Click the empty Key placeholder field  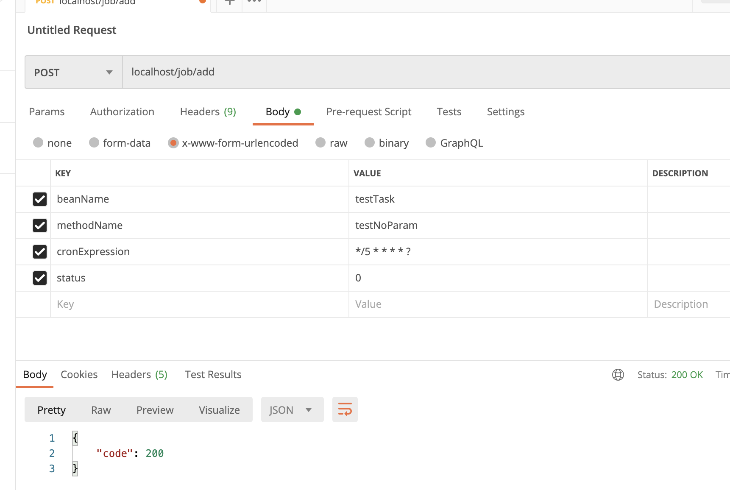pos(200,304)
